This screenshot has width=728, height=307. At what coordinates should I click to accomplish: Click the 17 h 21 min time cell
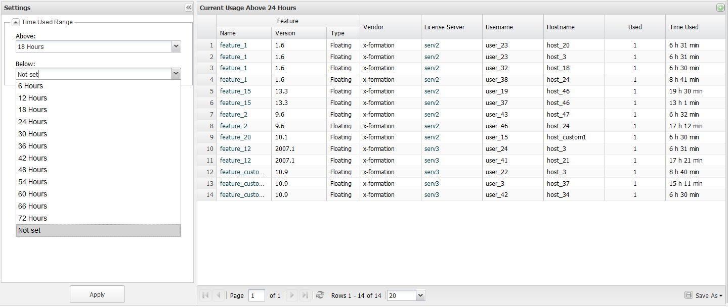click(x=696, y=161)
